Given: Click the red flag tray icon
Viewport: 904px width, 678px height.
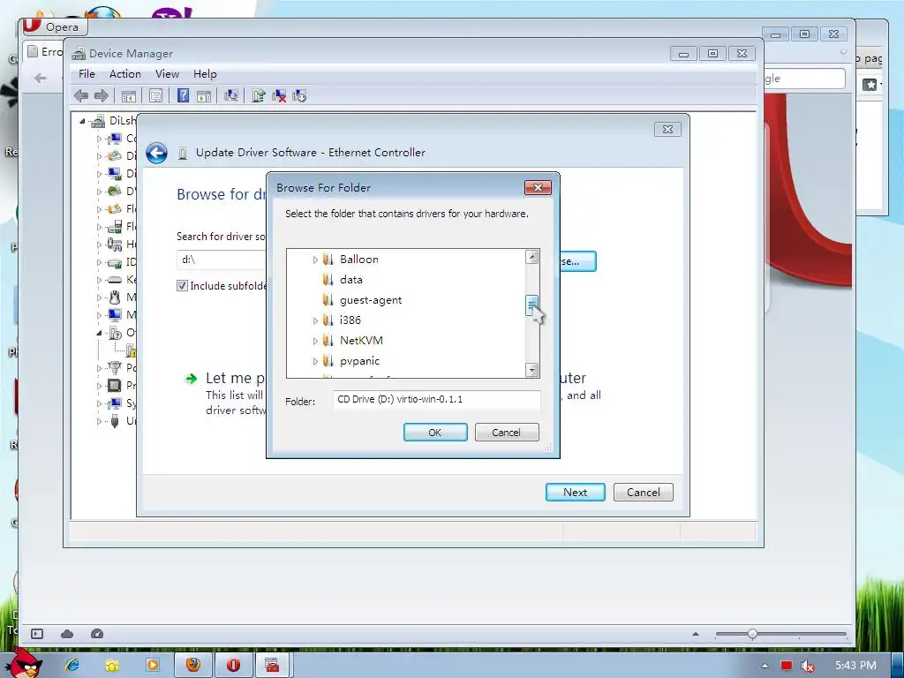Looking at the screenshot, I should click(787, 666).
